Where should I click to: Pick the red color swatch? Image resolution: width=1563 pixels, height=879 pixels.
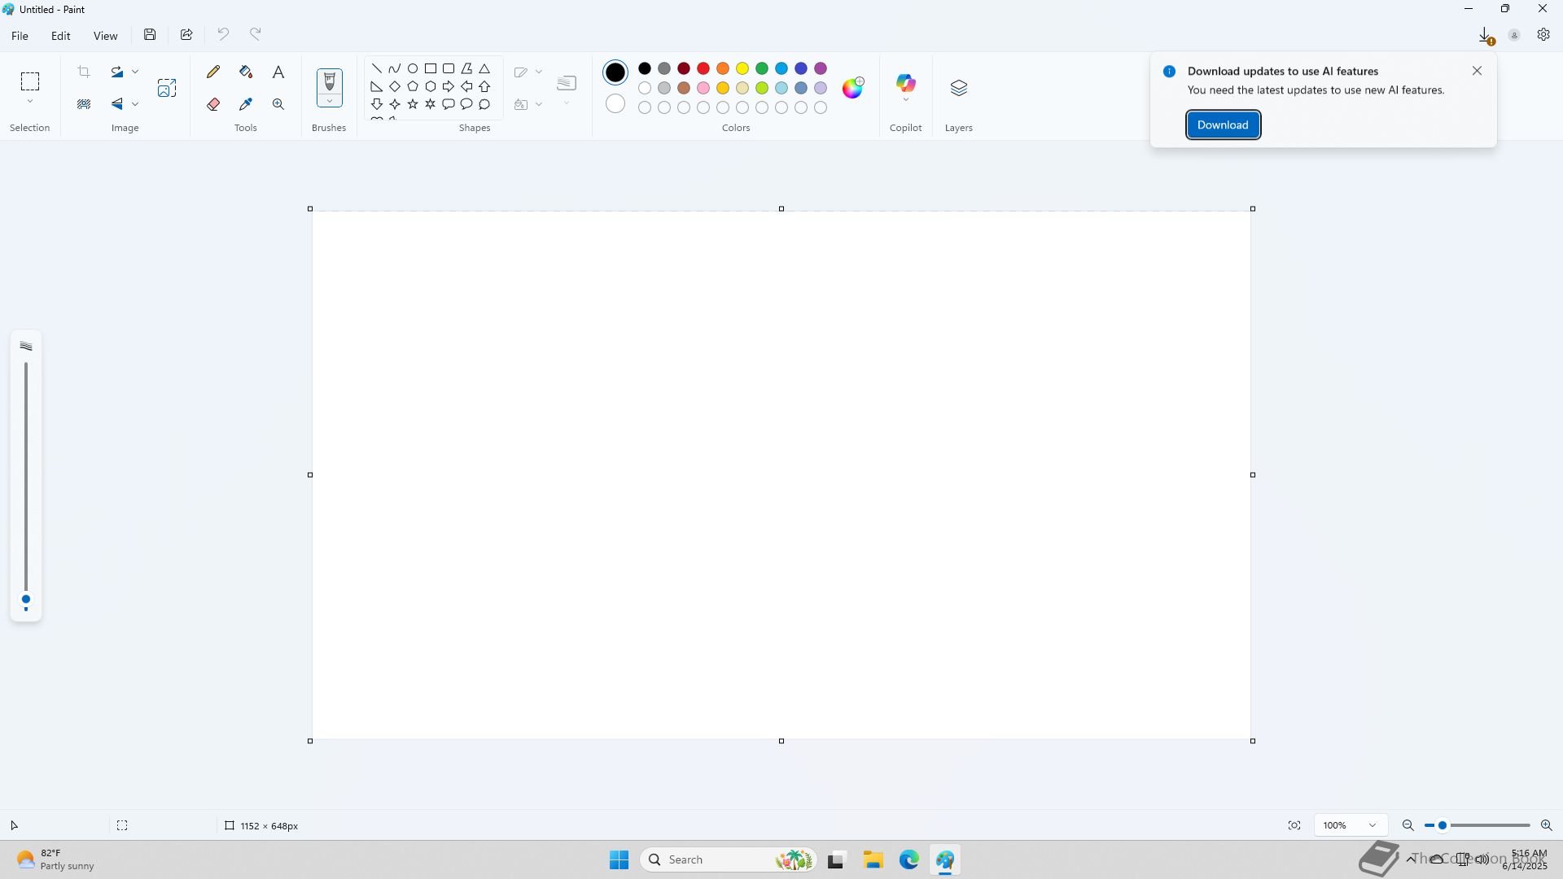703,68
